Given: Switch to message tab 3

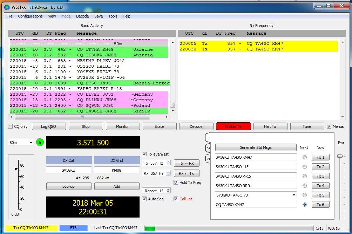Looking at the screenshot, I should pos(208,158).
